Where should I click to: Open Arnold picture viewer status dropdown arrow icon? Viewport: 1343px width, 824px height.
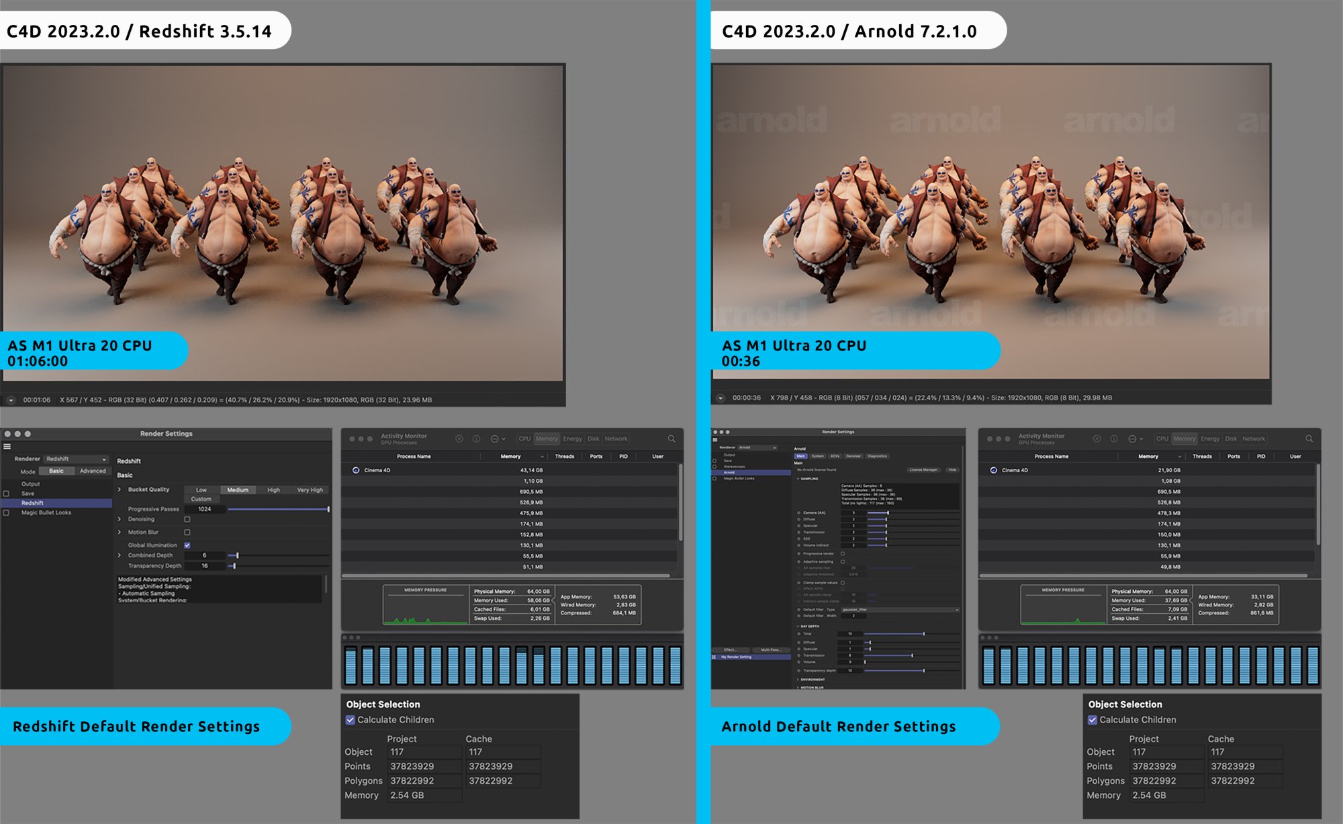(721, 398)
